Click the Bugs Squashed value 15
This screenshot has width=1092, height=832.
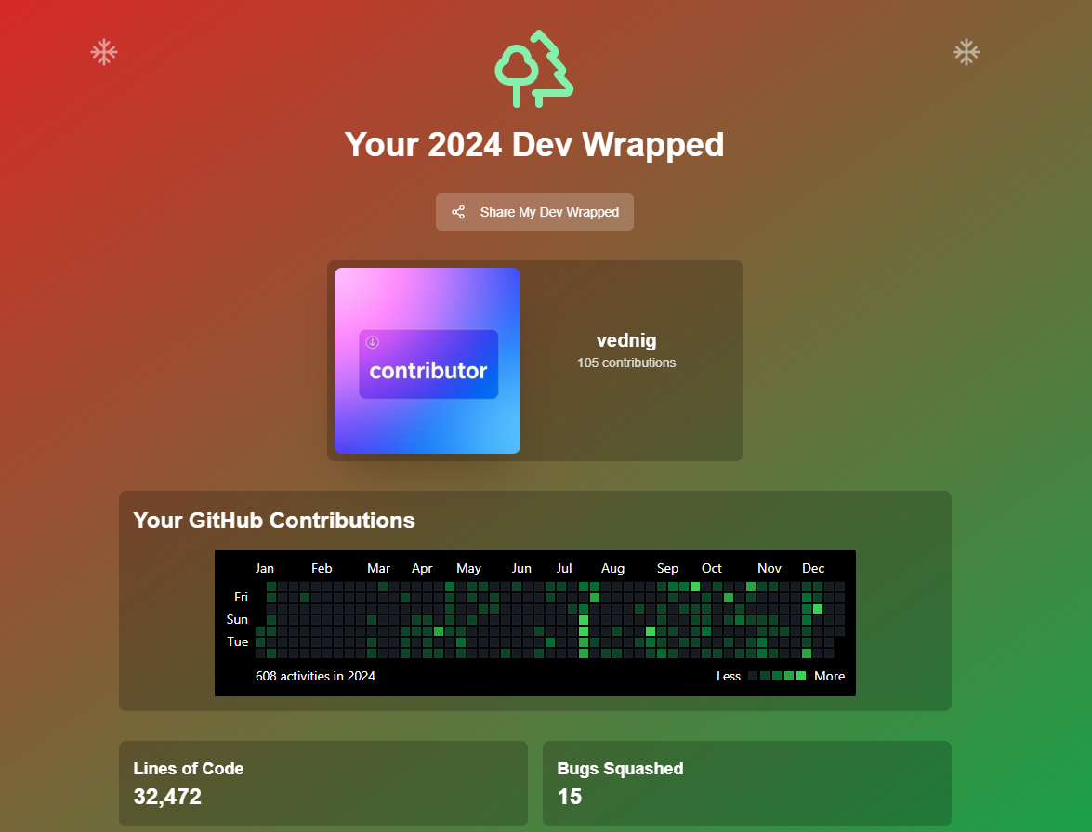(570, 797)
